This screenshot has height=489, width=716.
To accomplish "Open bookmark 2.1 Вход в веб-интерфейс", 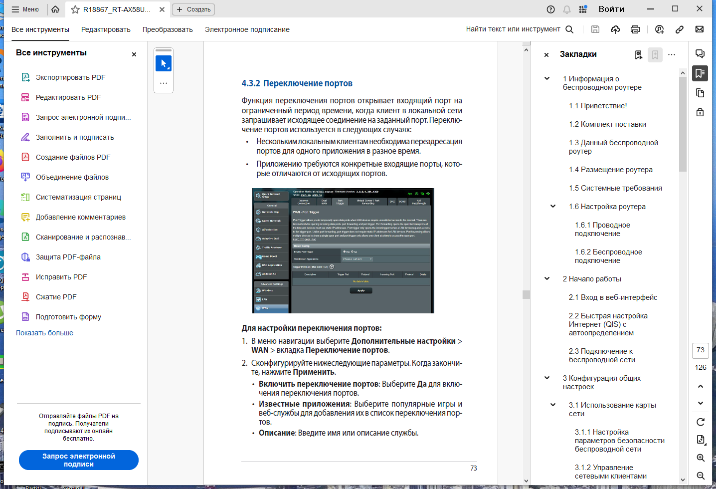I will (x=613, y=297).
